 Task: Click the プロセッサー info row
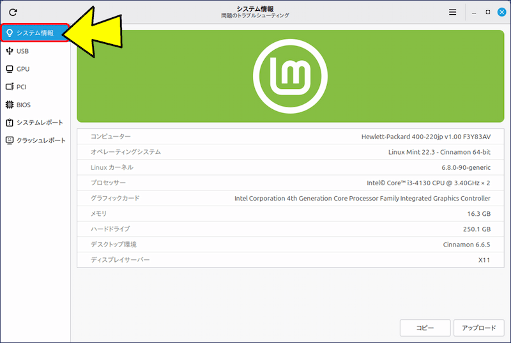tap(290, 183)
